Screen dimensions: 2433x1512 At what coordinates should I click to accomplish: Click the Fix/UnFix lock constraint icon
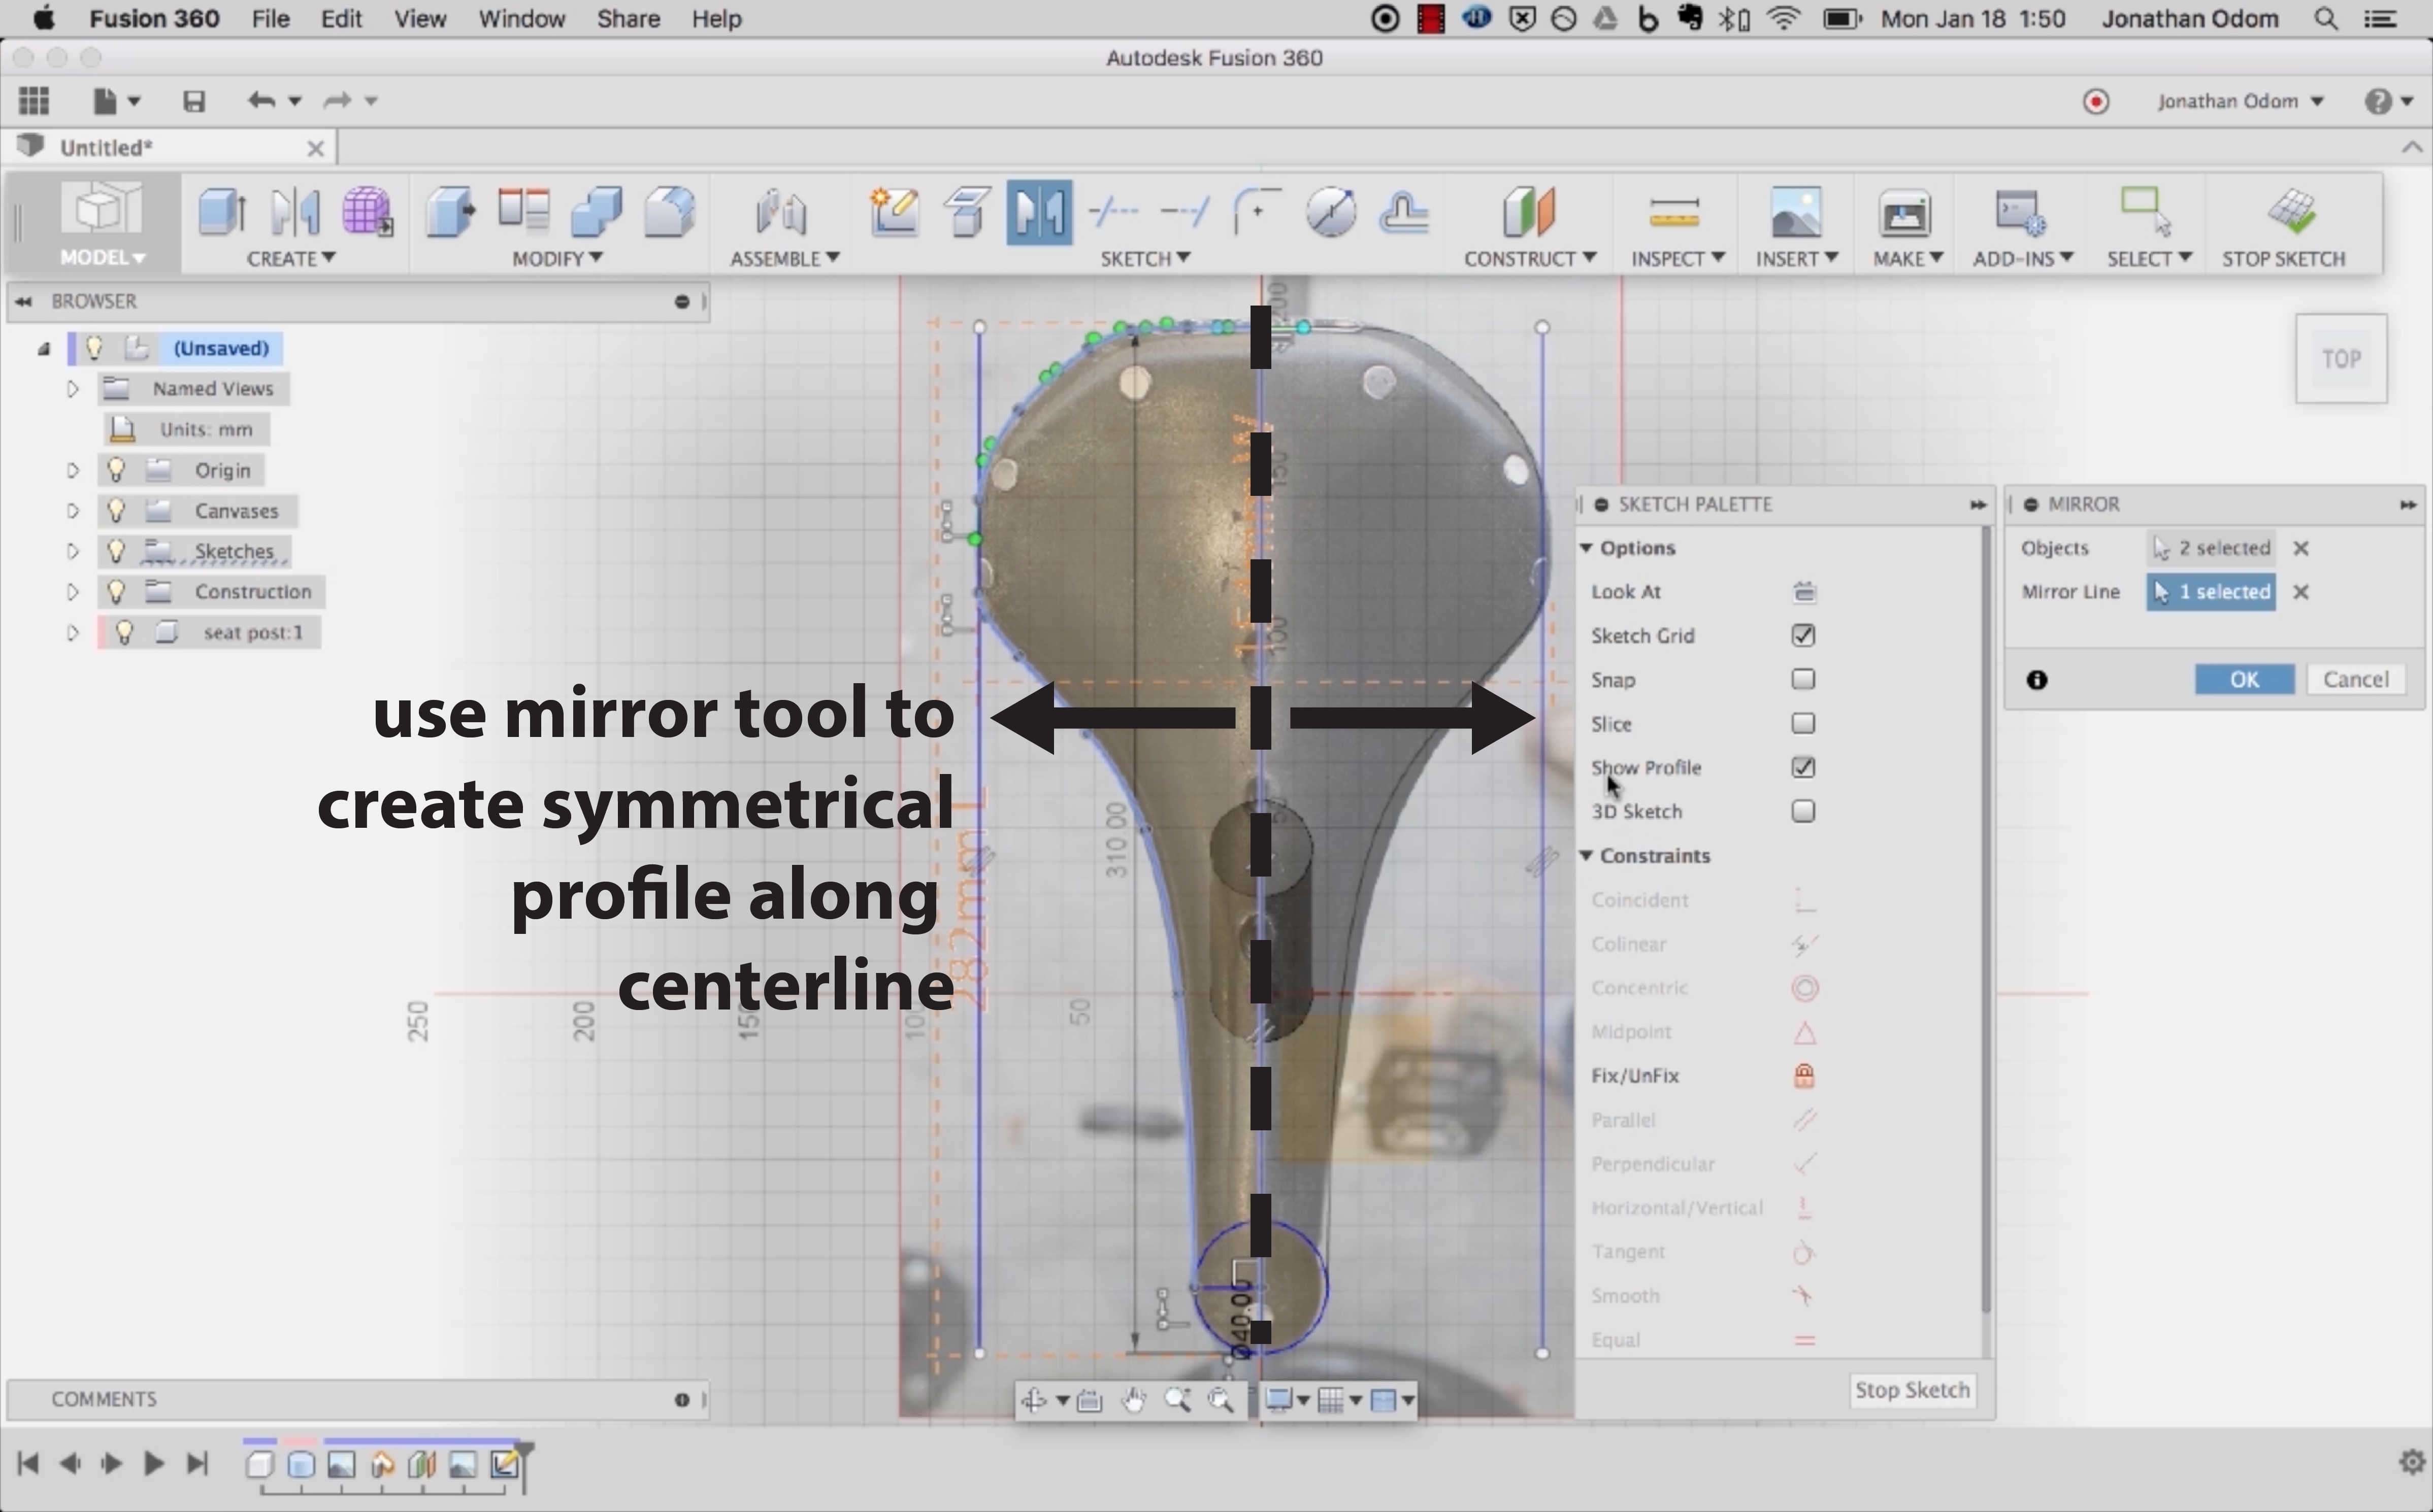click(1804, 1076)
